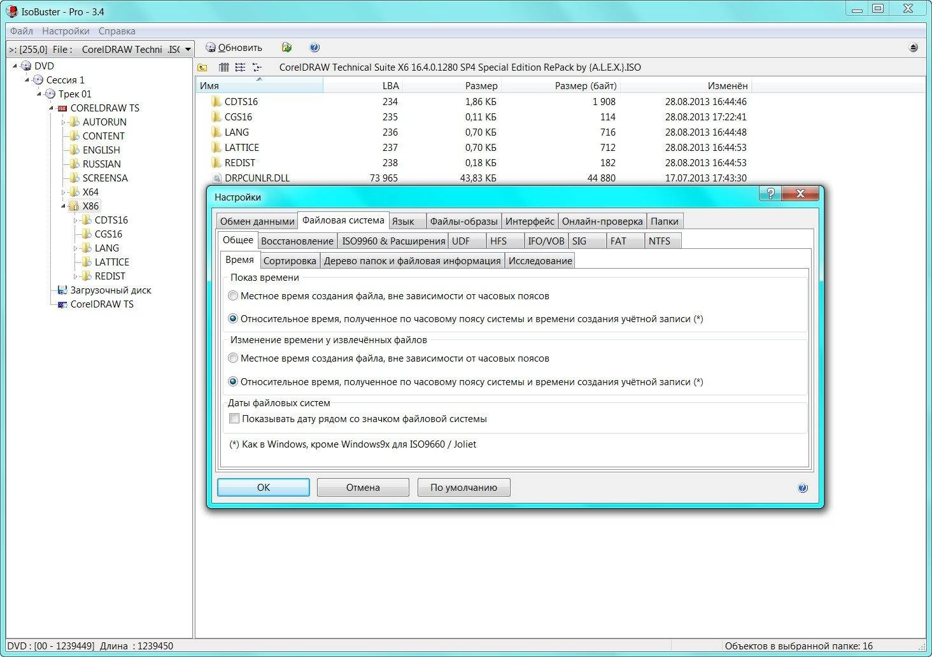Switch to ISO9960 & Расширения tab
932x657 pixels.
(x=393, y=241)
